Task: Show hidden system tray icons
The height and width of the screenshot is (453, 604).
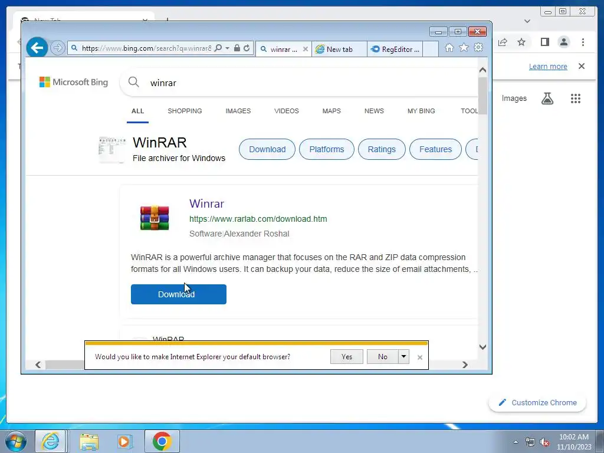Action: [516, 442]
